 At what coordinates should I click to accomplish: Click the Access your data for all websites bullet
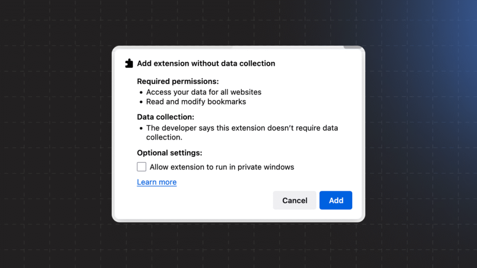[x=204, y=92]
